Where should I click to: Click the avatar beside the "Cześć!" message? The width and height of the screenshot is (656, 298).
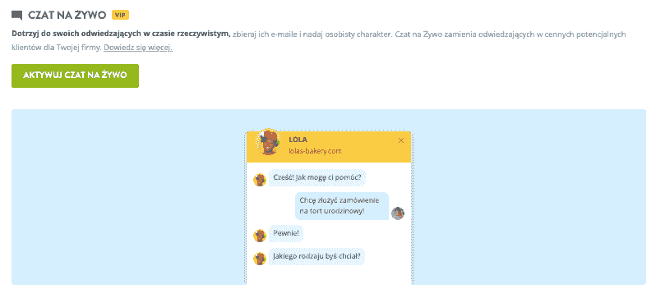(260, 180)
